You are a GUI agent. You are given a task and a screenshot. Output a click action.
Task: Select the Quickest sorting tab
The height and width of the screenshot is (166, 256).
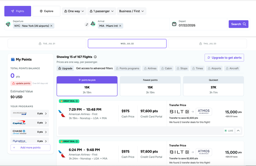(213, 86)
